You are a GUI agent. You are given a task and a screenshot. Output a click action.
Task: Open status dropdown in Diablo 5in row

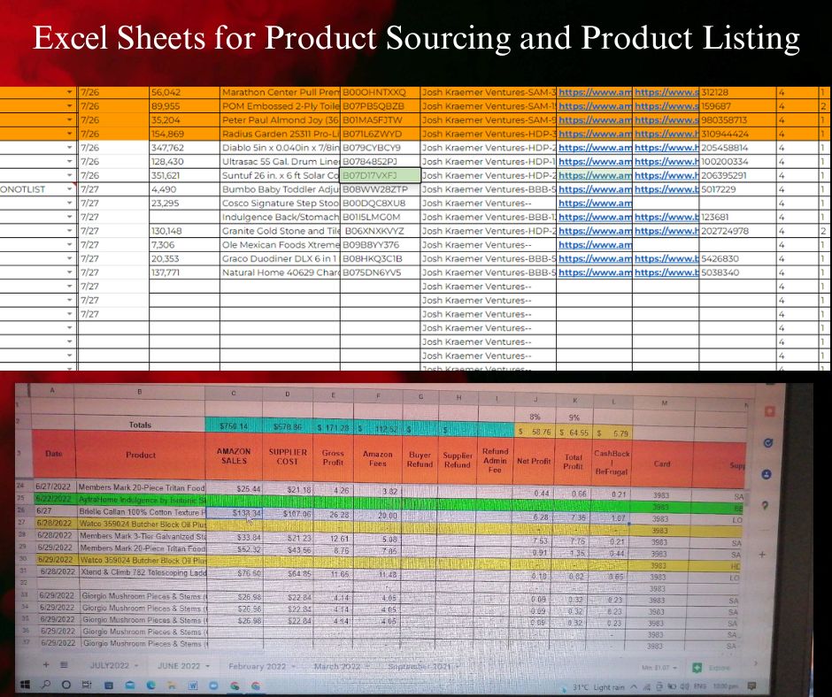70,148
